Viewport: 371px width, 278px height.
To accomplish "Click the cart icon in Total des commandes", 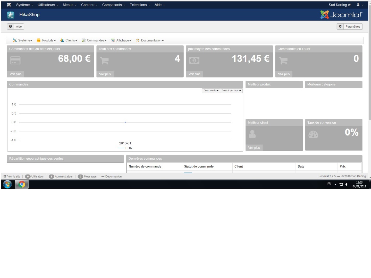I will pos(104,60).
